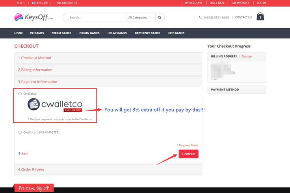Image resolution: width=290 pixels, height=193 pixels.
Task: Click Change billing address link
Action: (246, 56)
